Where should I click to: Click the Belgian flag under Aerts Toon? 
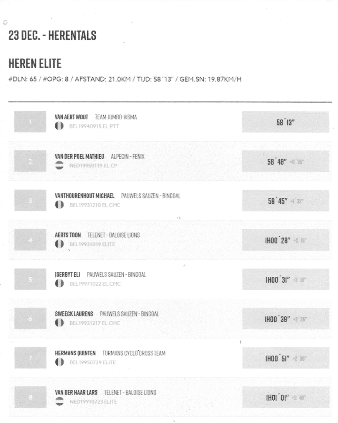pyautogui.click(x=60, y=244)
